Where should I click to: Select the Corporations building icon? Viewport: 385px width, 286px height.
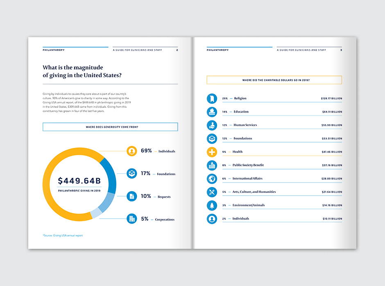[x=131, y=219]
